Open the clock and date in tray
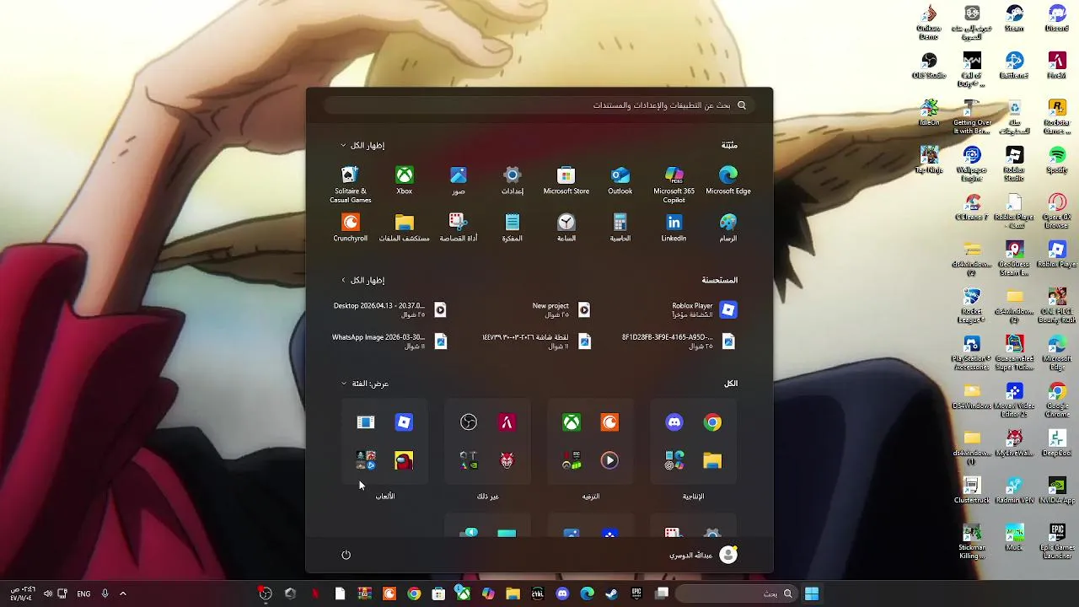Image resolution: width=1079 pixels, height=607 pixels. pos(23,594)
